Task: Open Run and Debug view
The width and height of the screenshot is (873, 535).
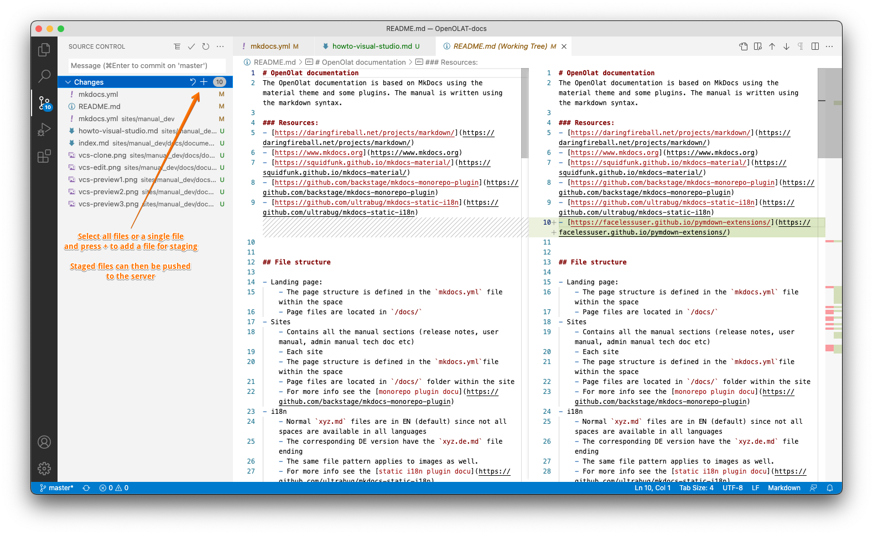Action: tap(44, 130)
